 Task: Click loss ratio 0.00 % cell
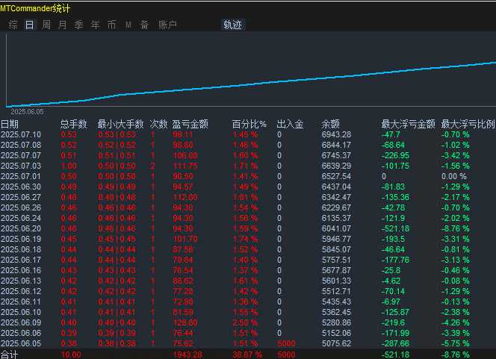(x=454, y=176)
